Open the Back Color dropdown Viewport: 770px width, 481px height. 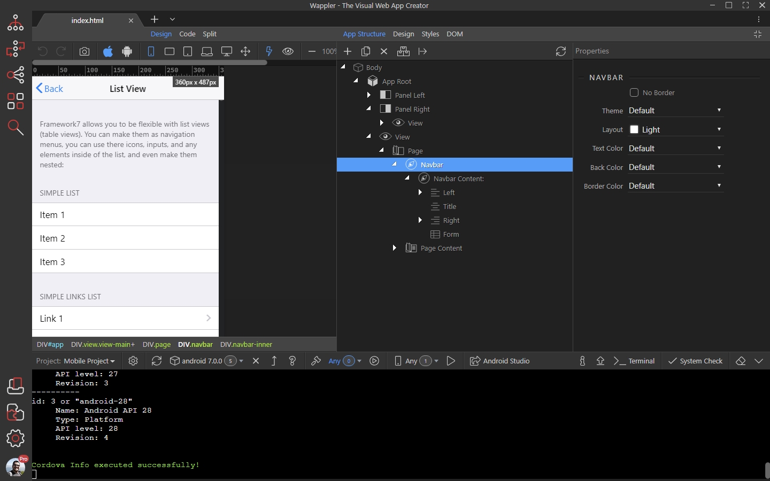(x=675, y=167)
